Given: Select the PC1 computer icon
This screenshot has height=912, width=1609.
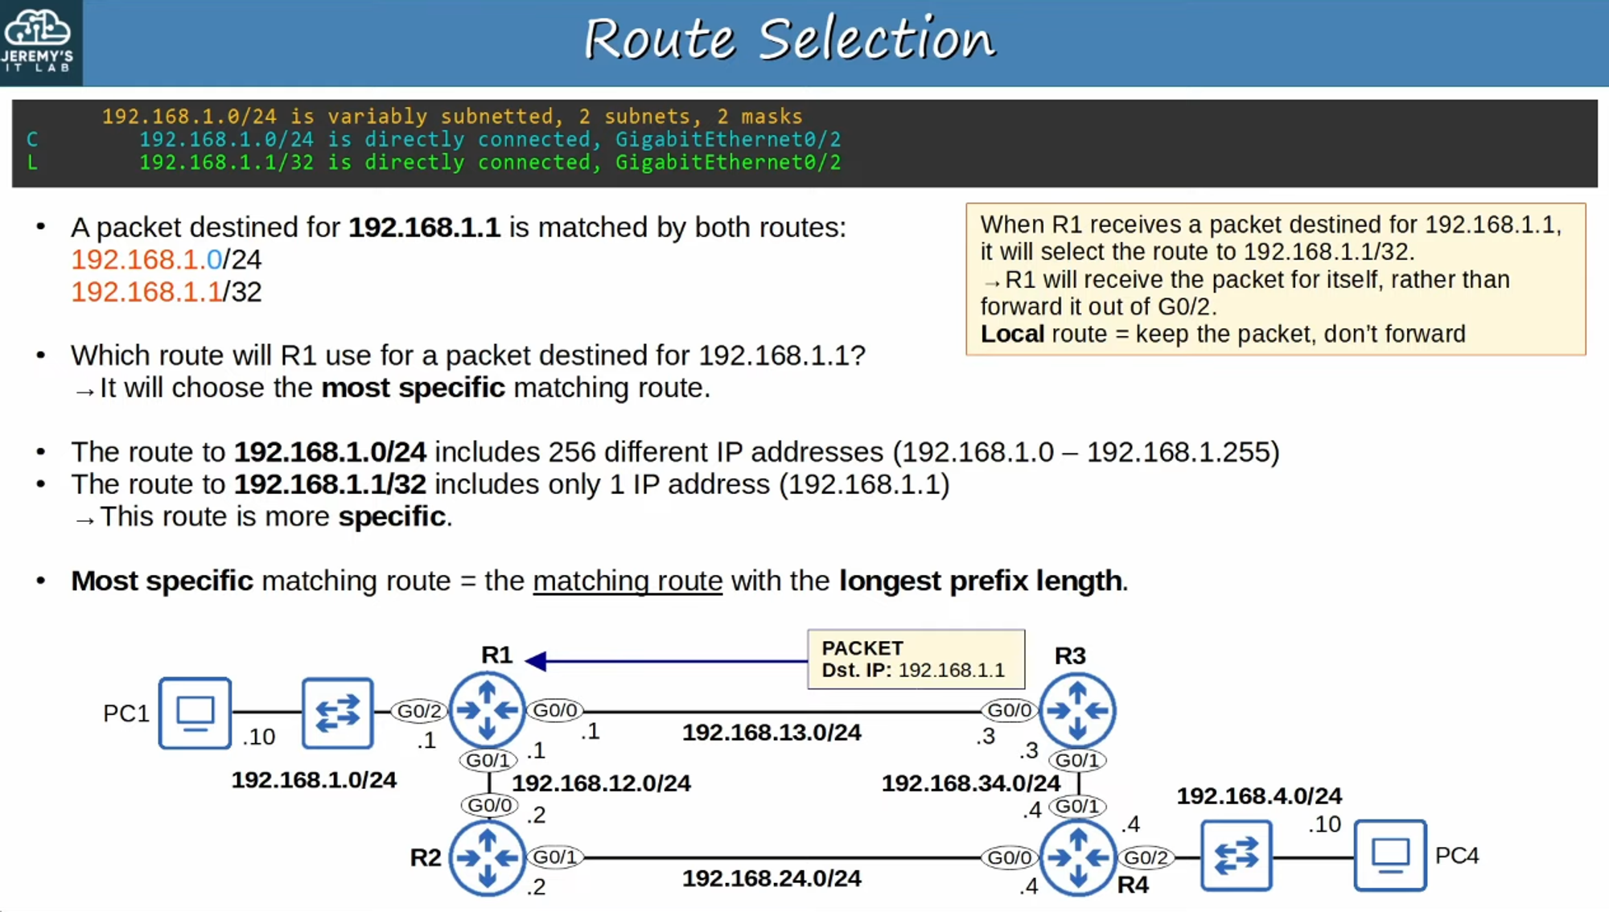Looking at the screenshot, I should pyautogui.click(x=195, y=713).
